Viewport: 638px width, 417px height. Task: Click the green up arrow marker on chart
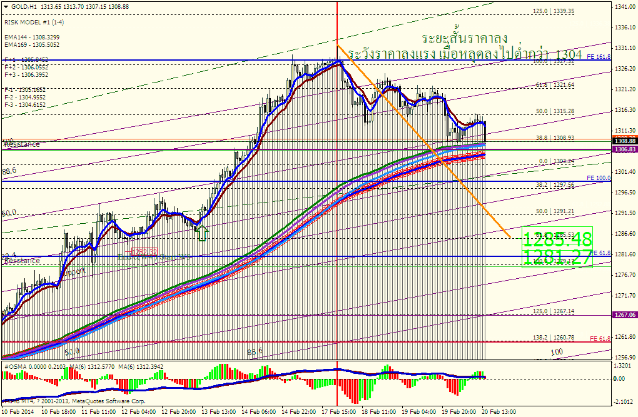(x=201, y=234)
